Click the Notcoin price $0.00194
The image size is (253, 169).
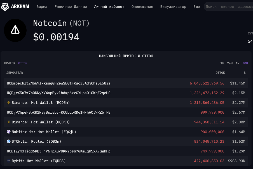56,37
